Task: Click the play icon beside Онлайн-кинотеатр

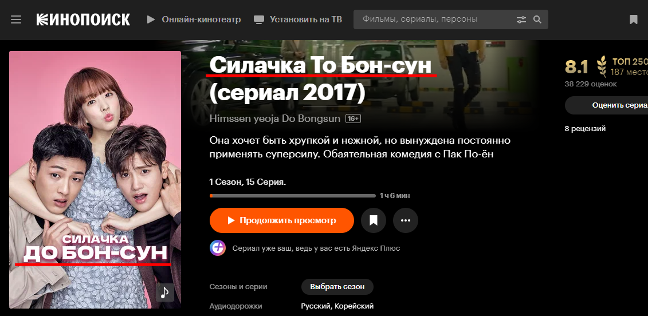Action: pos(151,19)
